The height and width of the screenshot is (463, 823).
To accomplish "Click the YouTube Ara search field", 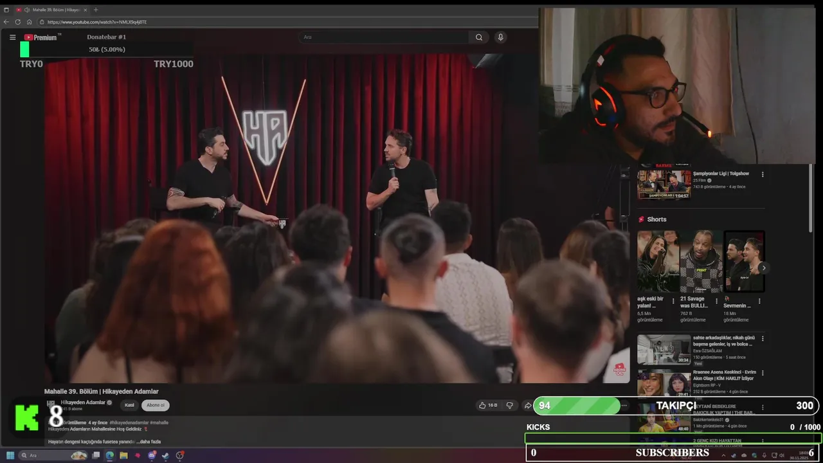I will pos(384,37).
